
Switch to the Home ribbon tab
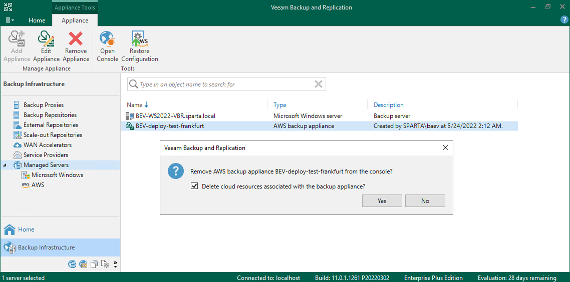(37, 20)
